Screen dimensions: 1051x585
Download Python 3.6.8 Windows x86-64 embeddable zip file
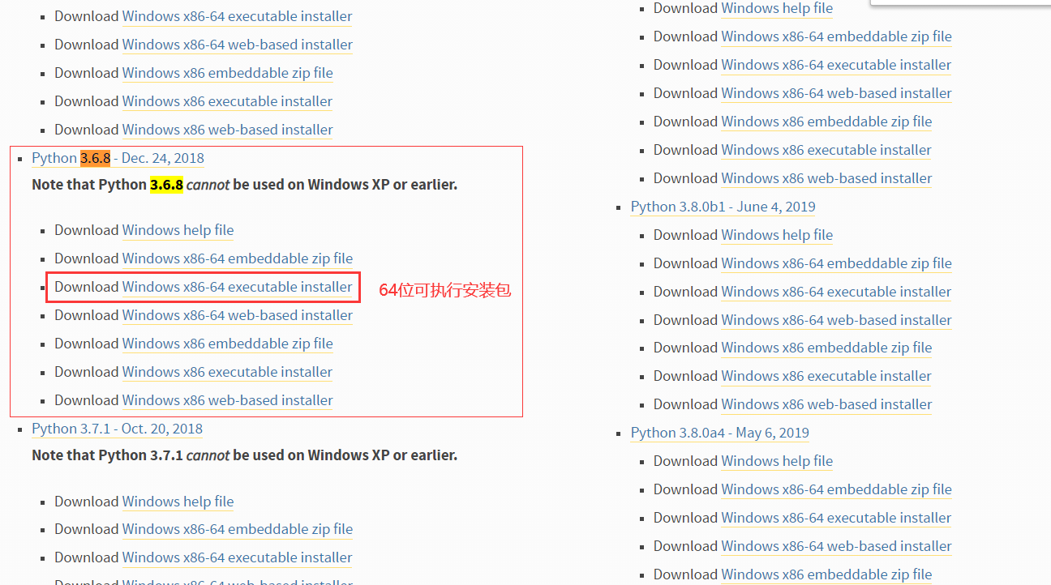coord(238,258)
